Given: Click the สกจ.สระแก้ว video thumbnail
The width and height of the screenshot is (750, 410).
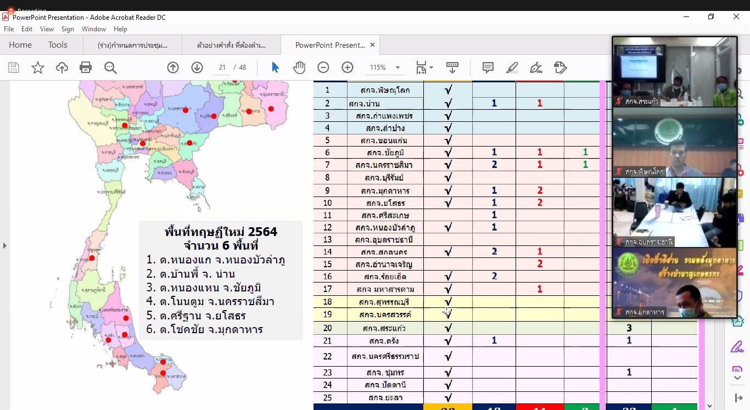Looking at the screenshot, I should pos(675,72).
